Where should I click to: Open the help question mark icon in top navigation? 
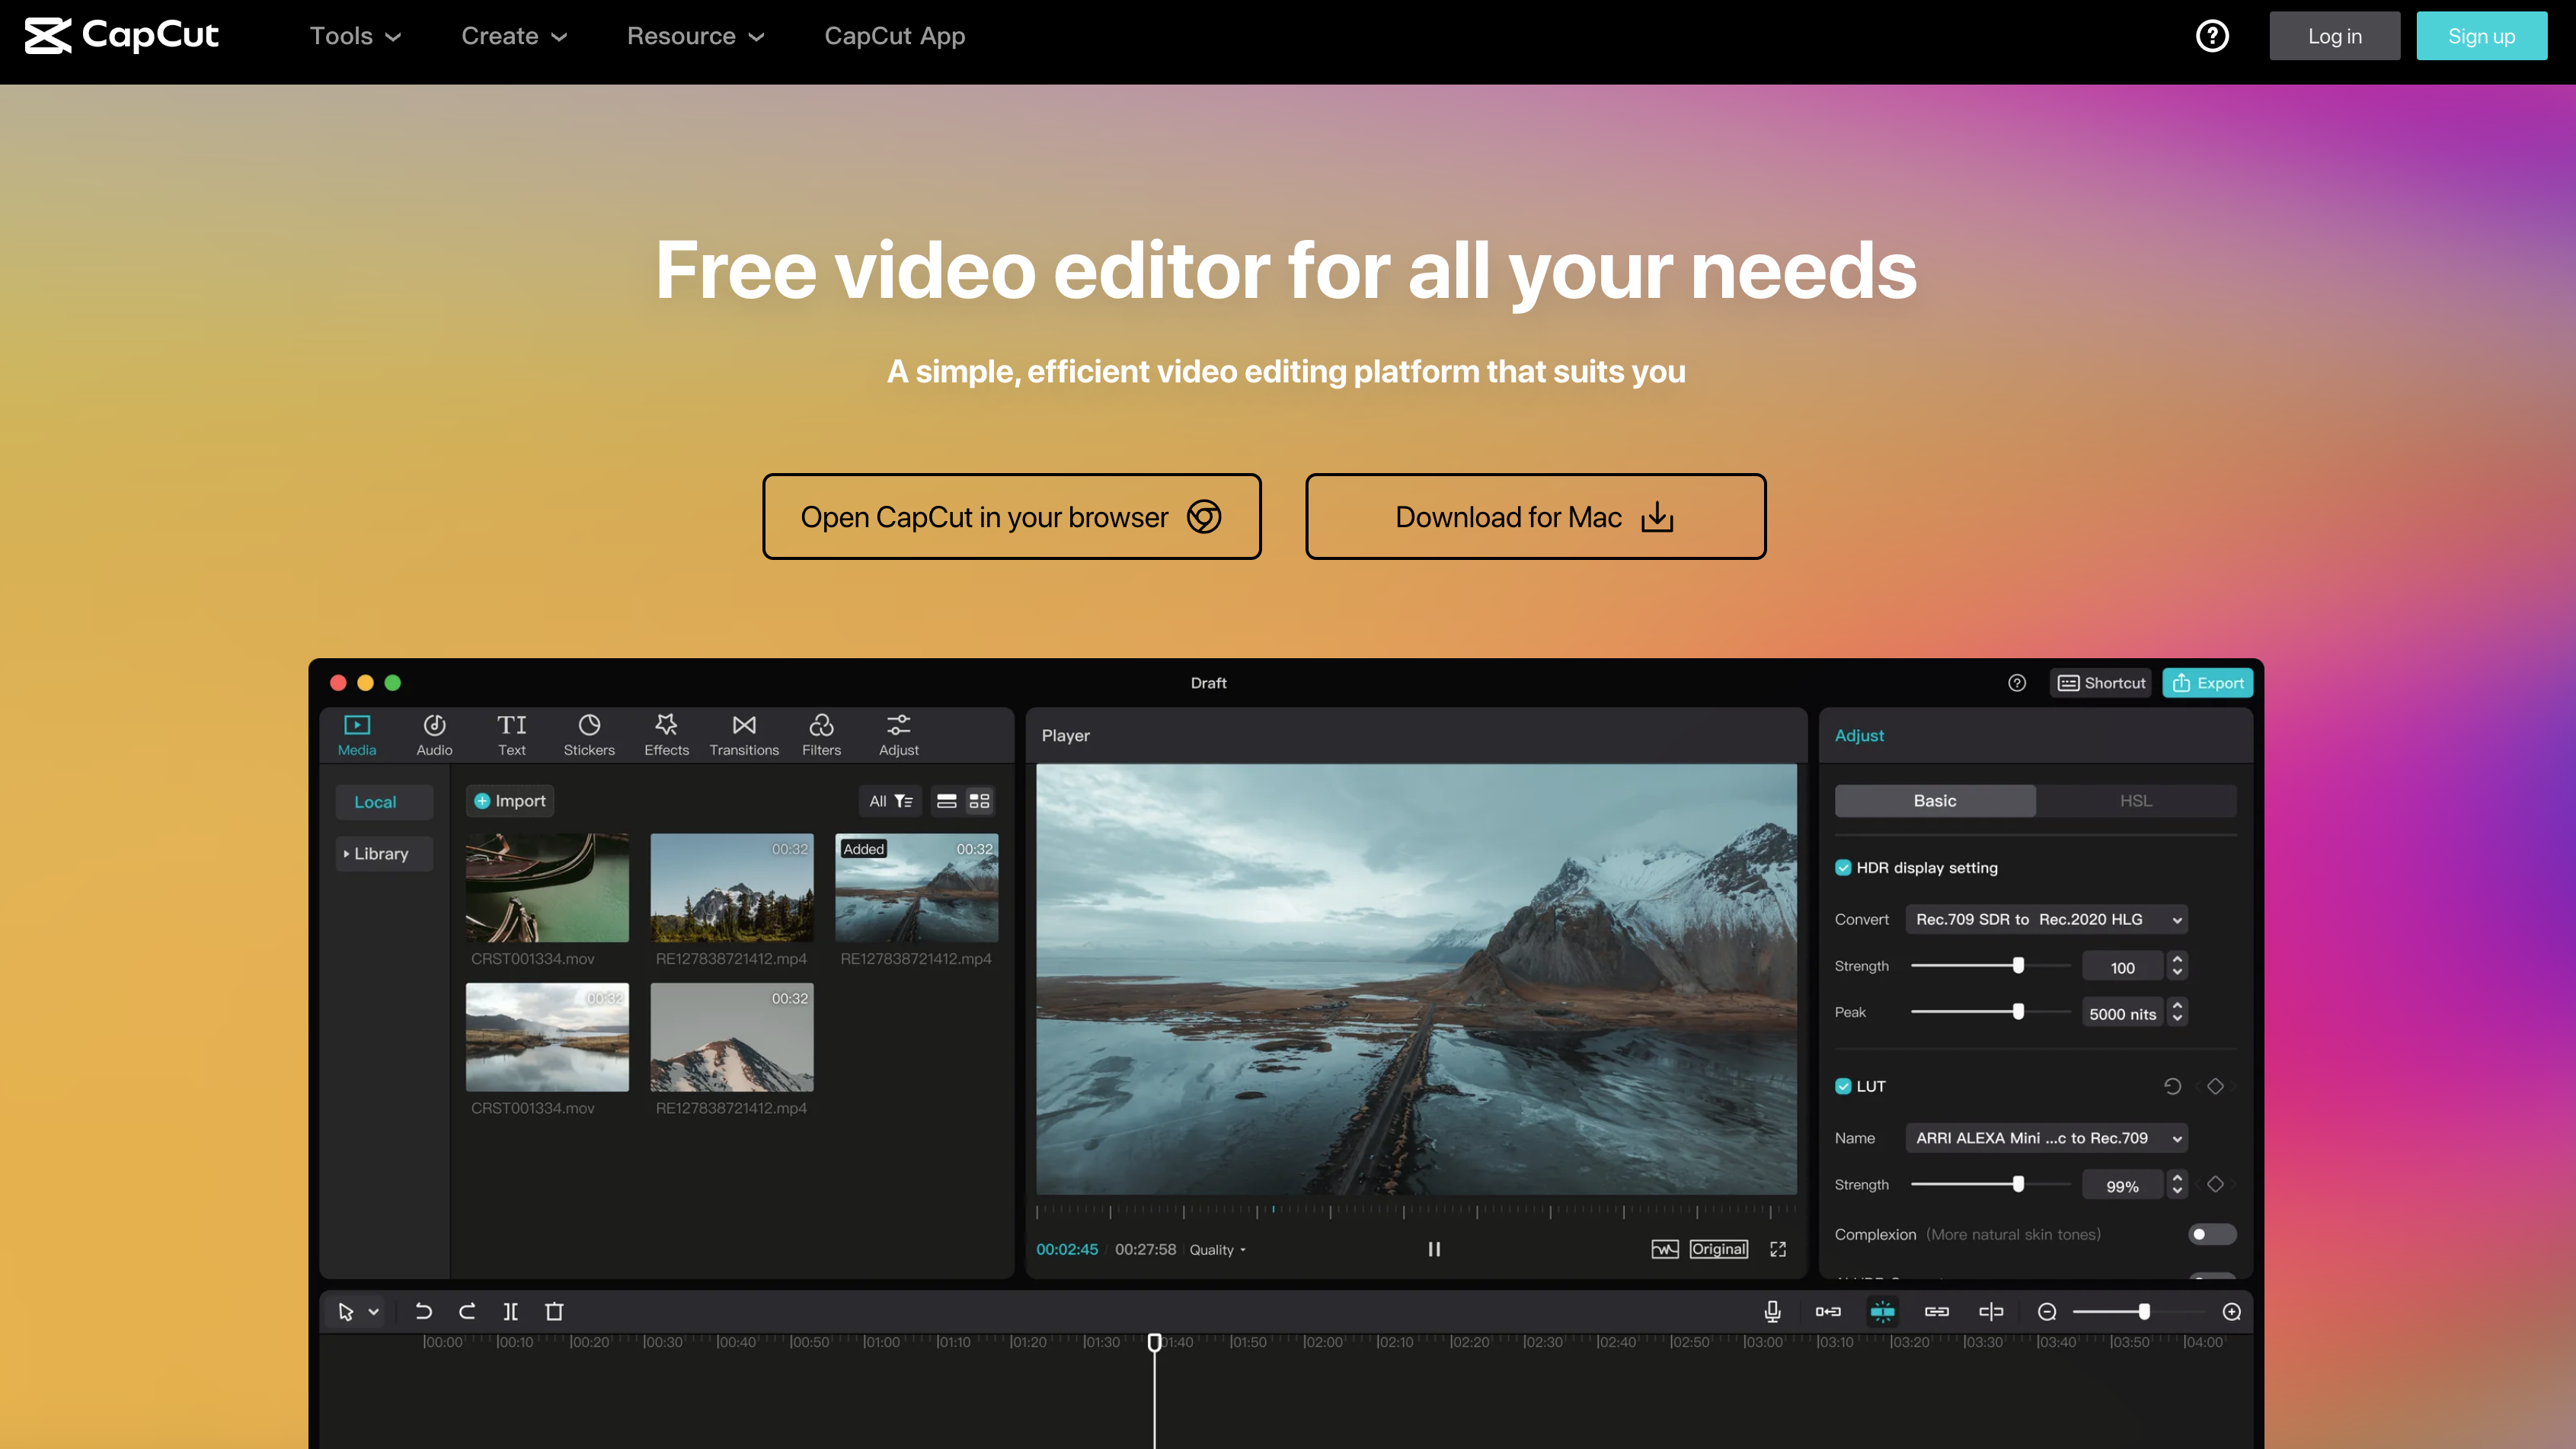point(2212,36)
